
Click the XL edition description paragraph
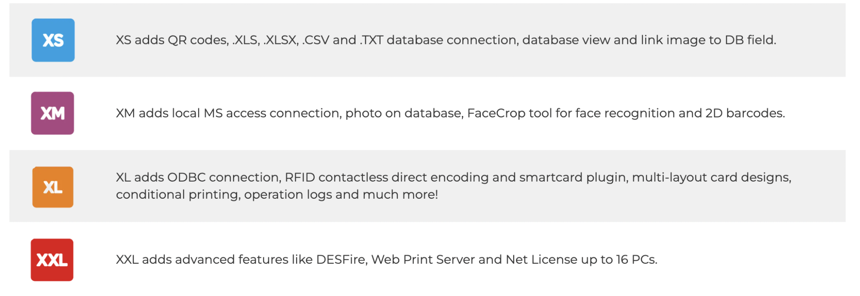(453, 186)
